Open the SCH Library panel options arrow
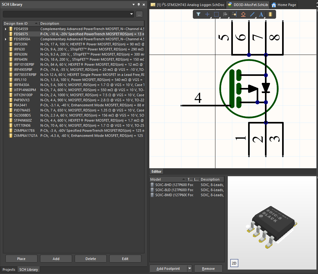The width and height of the screenshot is (318, 274). (133, 4)
